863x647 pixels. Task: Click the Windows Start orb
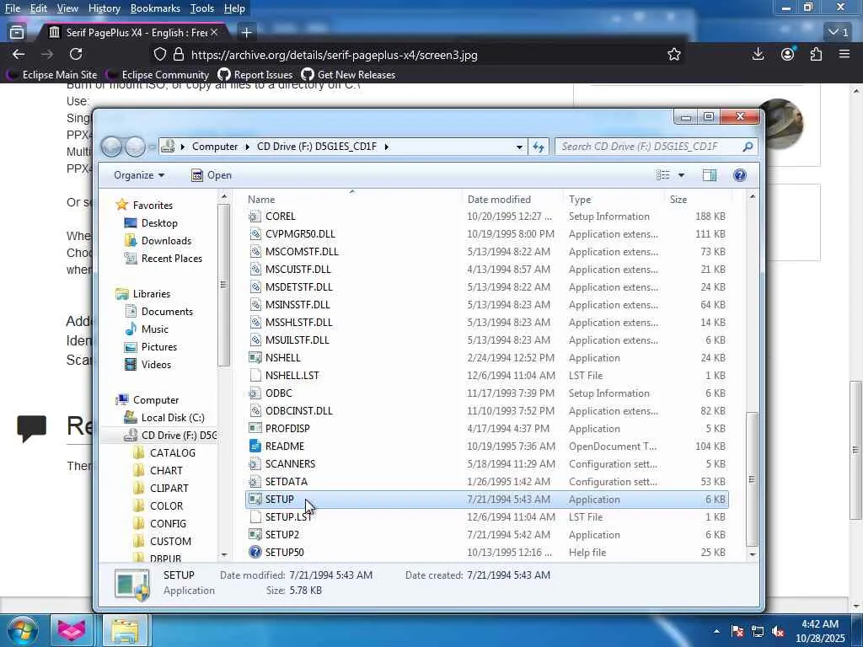[23, 630]
